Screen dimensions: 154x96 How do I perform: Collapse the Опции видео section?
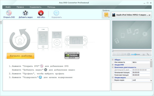coord(113,77)
